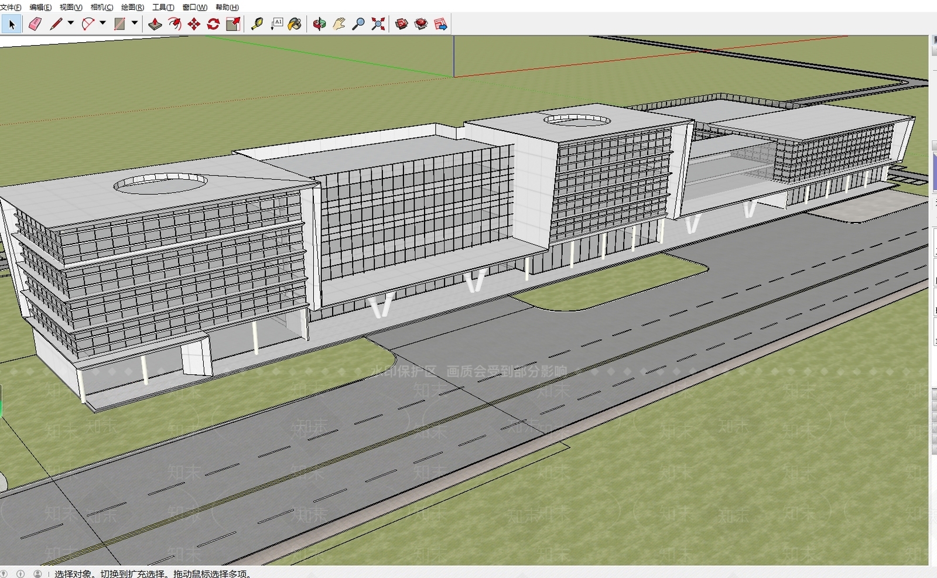The width and height of the screenshot is (937, 578).
Task: Expand the Rectangle tool dropdown arrow
Action: click(x=135, y=23)
